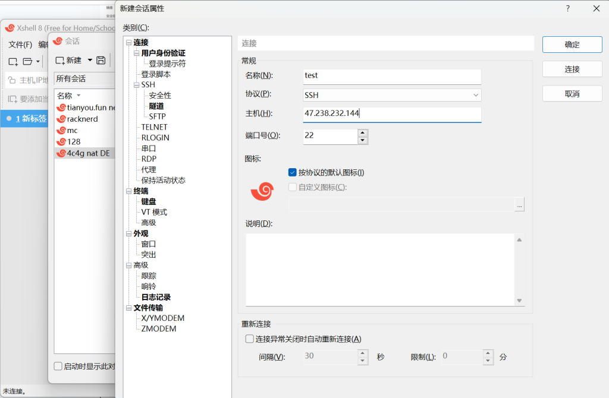
Task: Click the Cancel (取消) button
Action: (x=572, y=94)
